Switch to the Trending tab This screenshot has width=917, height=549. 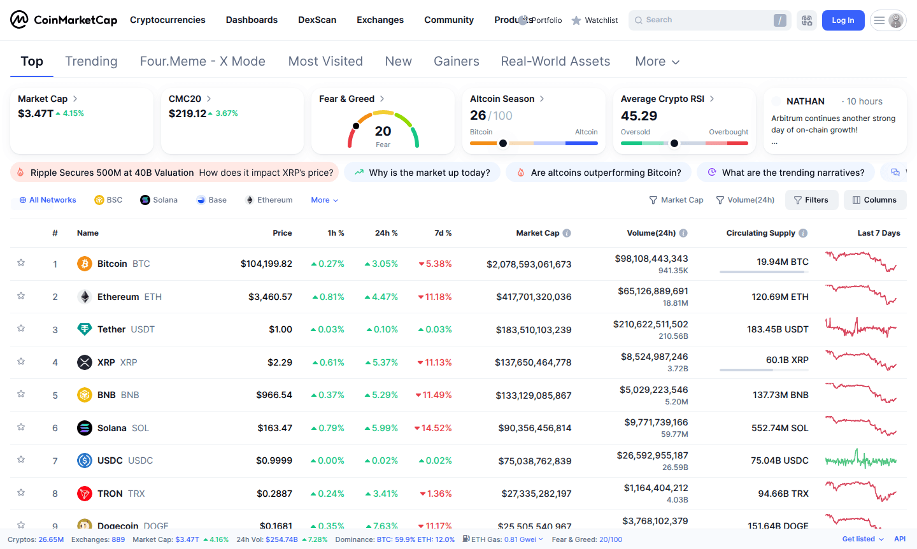click(91, 61)
